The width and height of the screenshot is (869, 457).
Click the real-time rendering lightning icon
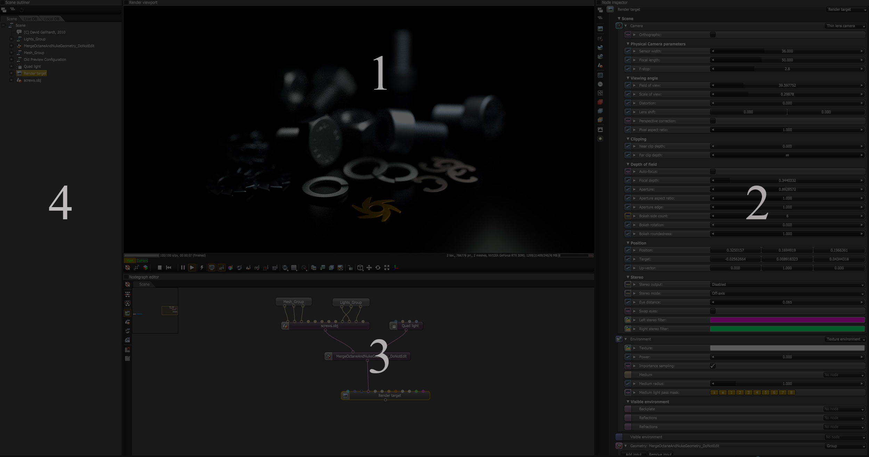coord(202,268)
